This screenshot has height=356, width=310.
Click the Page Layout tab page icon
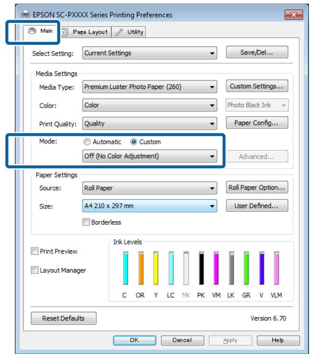point(64,32)
